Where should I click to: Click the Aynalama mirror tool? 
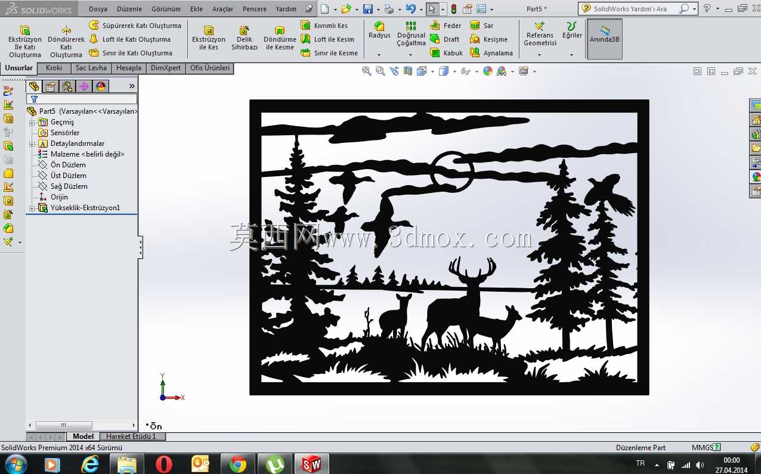[491, 53]
